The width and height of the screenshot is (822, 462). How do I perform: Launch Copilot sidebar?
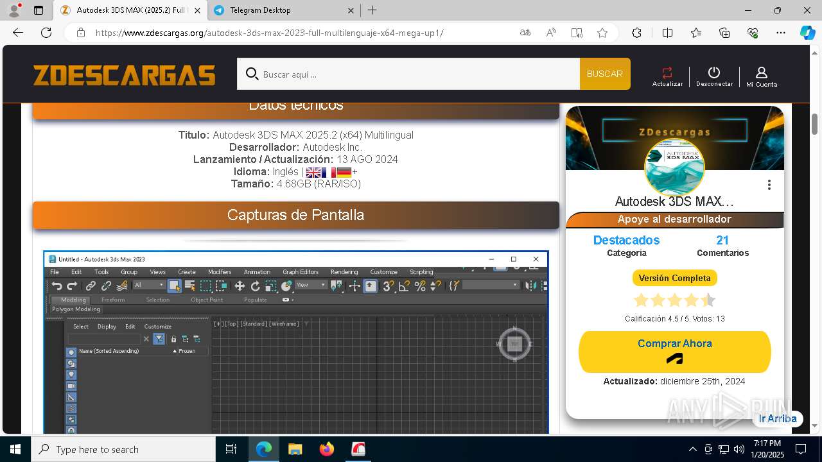807,33
